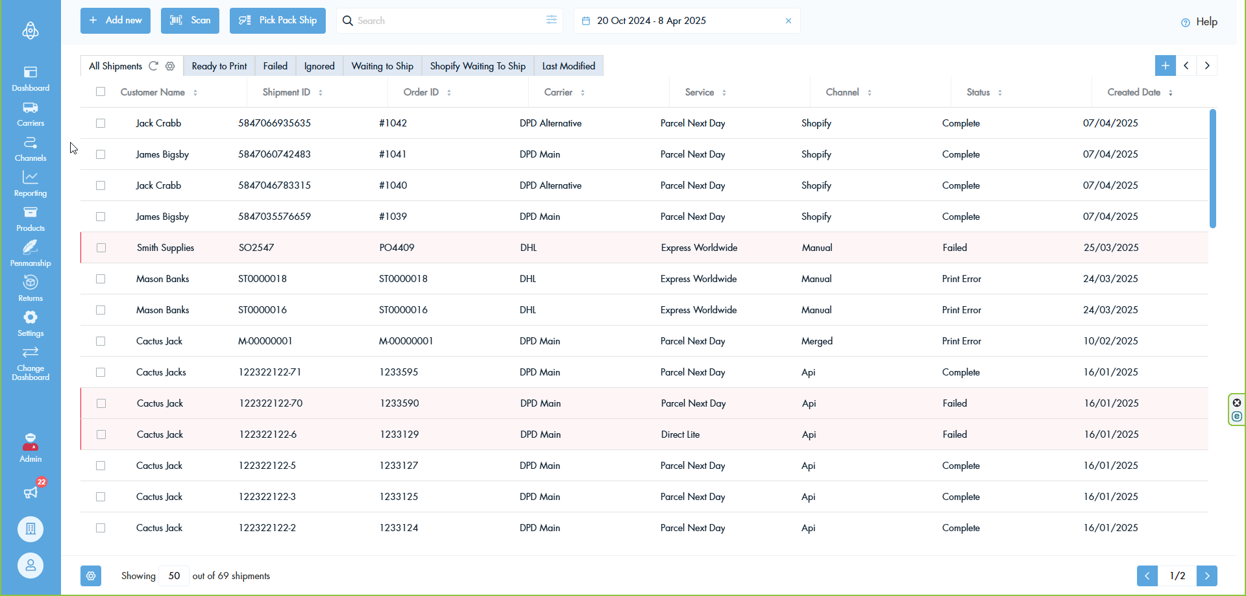Image resolution: width=1246 pixels, height=596 pixels.
Task: Click the Add new button
Action: click(x=116, y=21)
